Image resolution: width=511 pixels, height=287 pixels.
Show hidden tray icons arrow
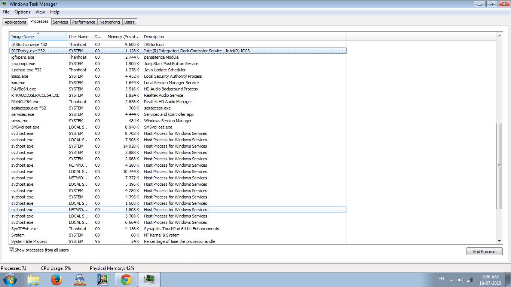click(452, 280)
